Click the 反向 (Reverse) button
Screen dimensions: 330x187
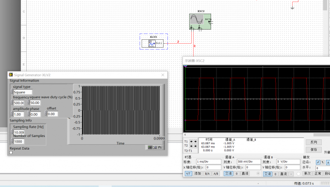313,142
